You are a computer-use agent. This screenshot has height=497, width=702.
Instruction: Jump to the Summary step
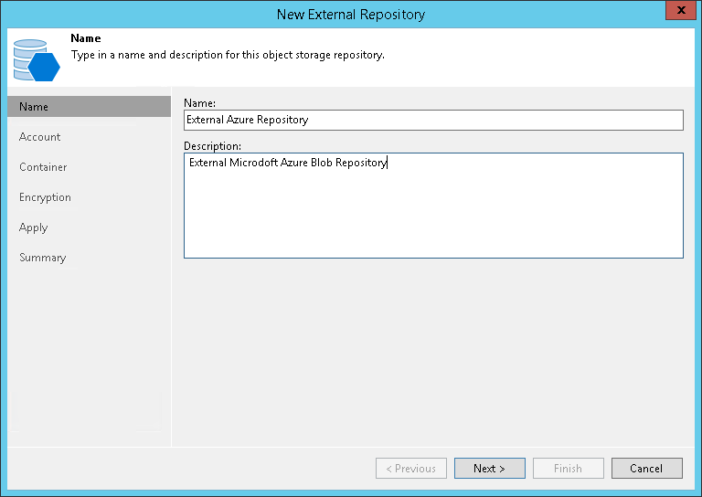point(43,258)
